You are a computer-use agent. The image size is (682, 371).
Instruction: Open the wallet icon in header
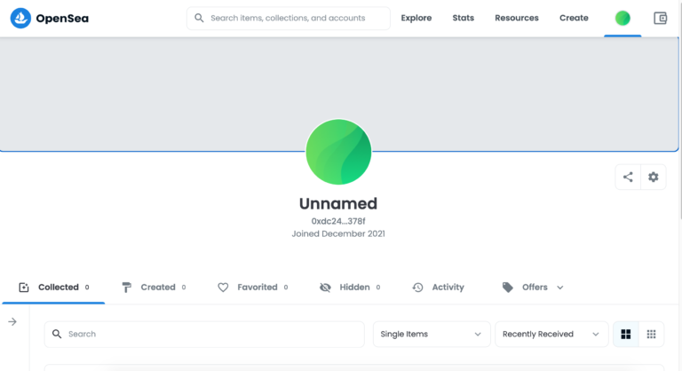tap(660, 18)
